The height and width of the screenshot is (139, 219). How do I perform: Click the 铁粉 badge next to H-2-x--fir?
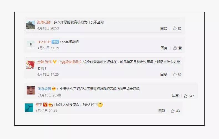click(55, 42)
